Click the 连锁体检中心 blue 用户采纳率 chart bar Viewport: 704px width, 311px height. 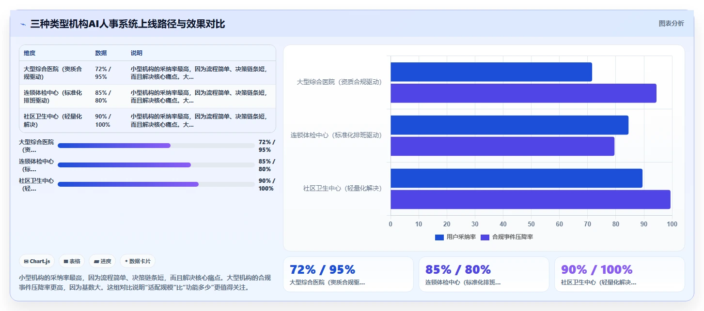(x=509, y=125)
